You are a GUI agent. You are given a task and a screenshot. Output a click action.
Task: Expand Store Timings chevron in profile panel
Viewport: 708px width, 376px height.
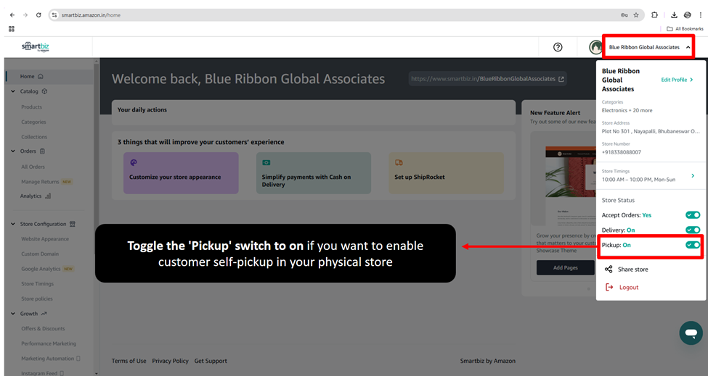693,175
